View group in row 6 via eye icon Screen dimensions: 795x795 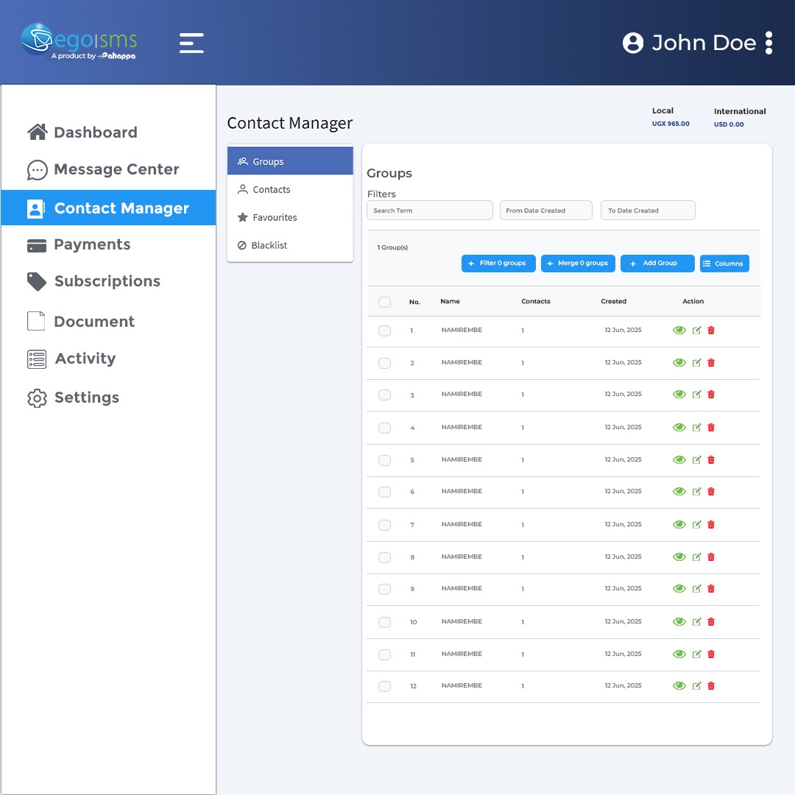pyautogui.click(x=679, y=491)
